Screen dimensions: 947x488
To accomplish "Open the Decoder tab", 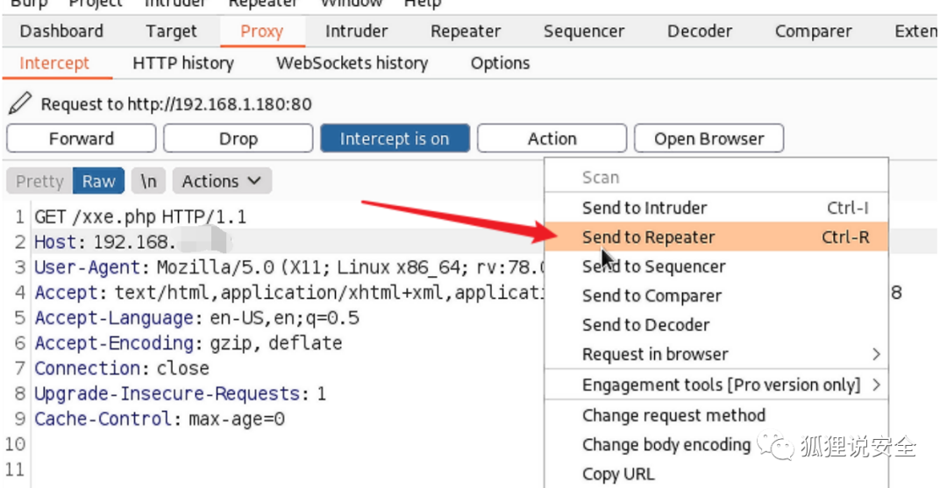I will pos(699,31).
